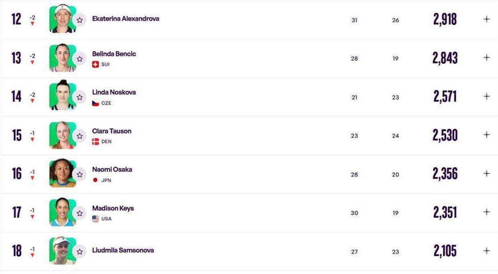The height and width of the screenshot is (274, 498).
Task: Click Liudmila Samsonova's profile photo
Action: 62,251
